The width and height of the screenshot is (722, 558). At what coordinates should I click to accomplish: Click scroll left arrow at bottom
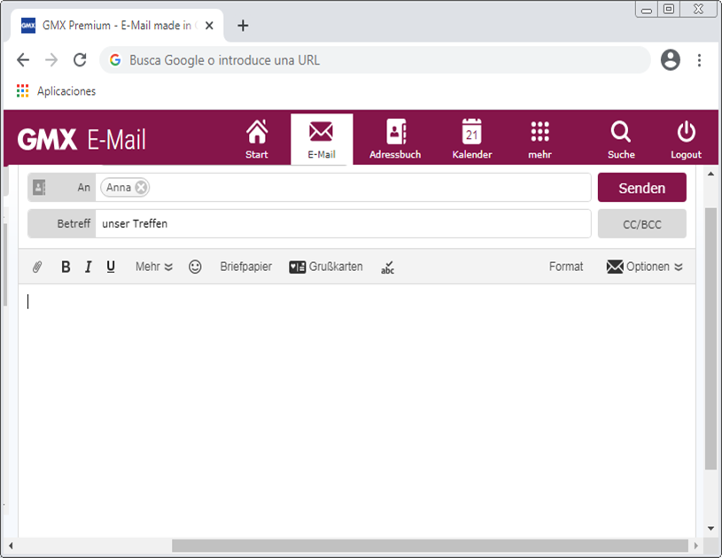tap(11, 546)
